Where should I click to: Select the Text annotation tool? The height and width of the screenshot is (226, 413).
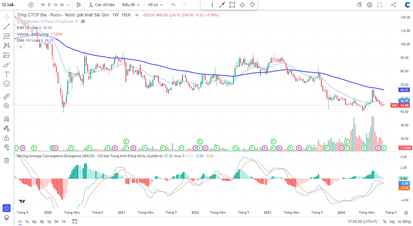7,74
